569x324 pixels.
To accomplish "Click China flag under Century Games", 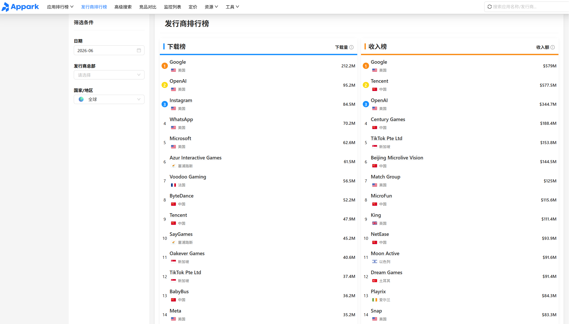I will (x=375, y=128).
